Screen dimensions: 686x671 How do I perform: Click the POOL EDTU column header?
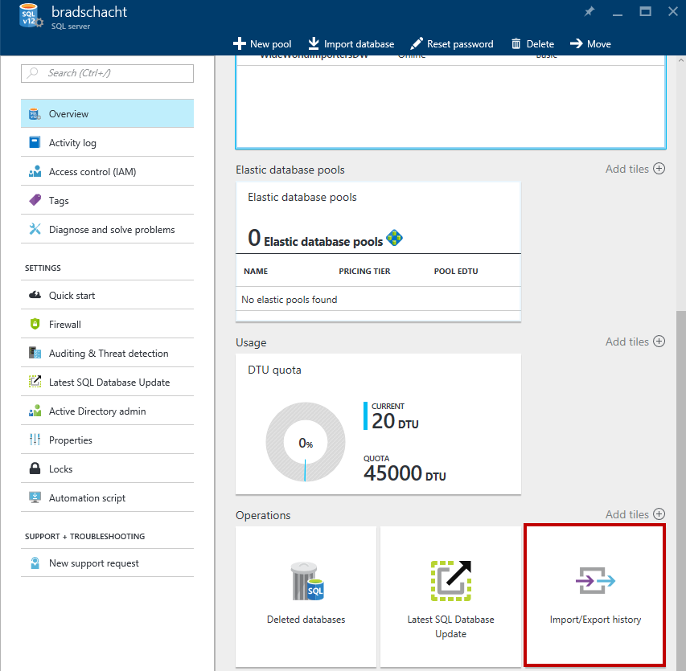[x=456, y=271]
